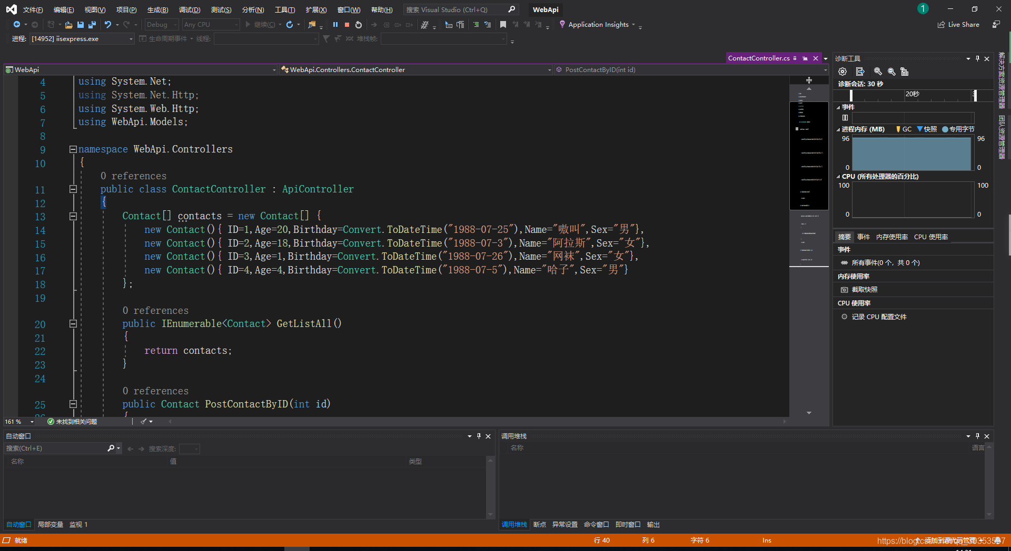The image size is (1011, 551).
Task: Switch to the 断点 tab
Action: click(540, 525)
